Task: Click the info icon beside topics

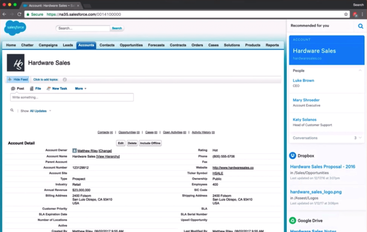Action: tap(65, 80)
